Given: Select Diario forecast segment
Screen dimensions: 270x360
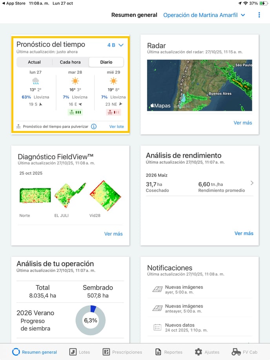Looking at the screenshot, I should [106, 62].
